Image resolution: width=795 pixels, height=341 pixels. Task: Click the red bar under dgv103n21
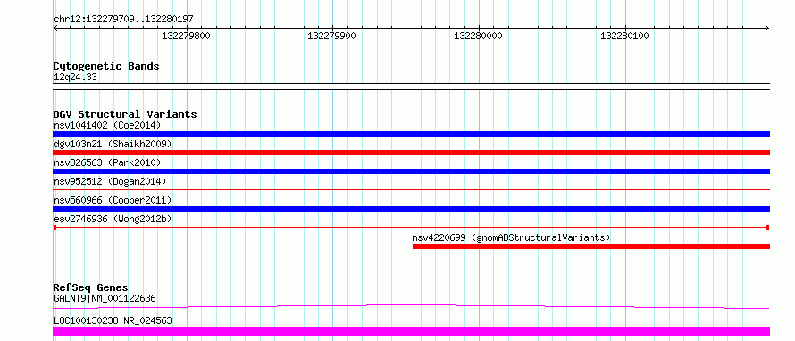click(411, 153)
